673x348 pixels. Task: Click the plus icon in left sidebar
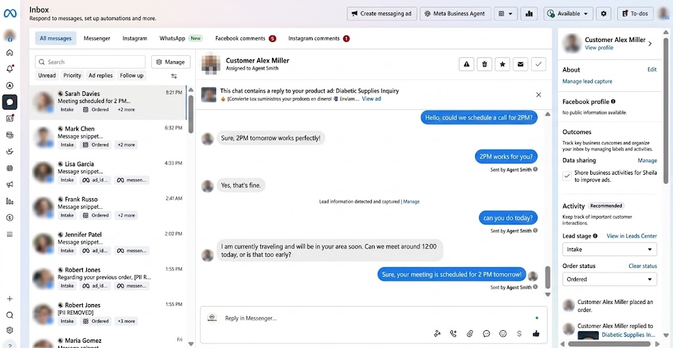tap(10, 299)
